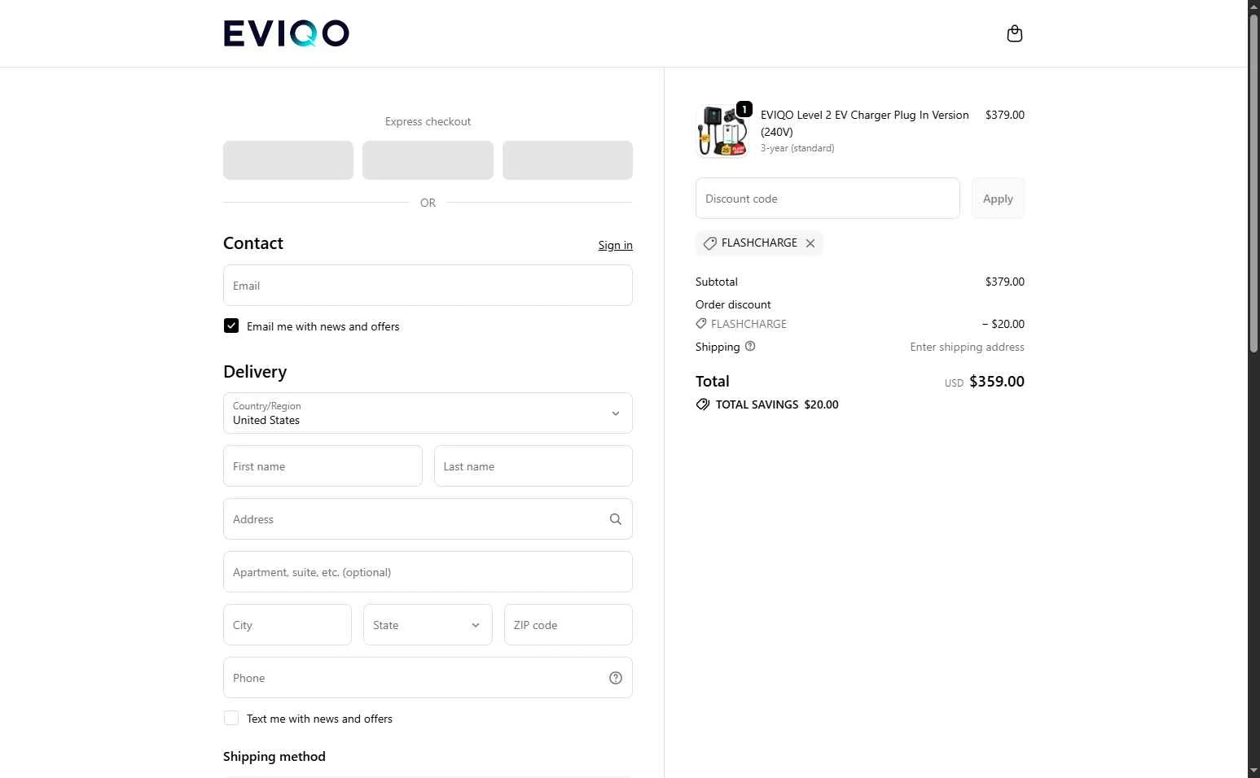Click the Enter shipping address text
The height and width of the screenshot is (778, 1260).
point(967,347)
